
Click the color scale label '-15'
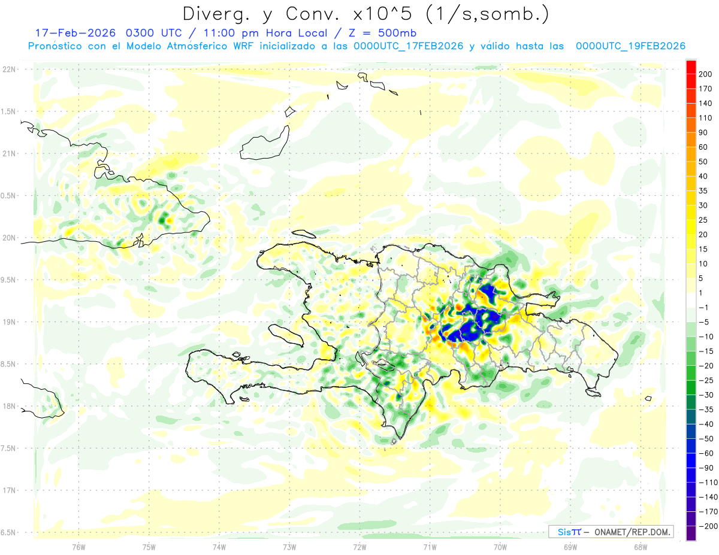coord(708,351)
